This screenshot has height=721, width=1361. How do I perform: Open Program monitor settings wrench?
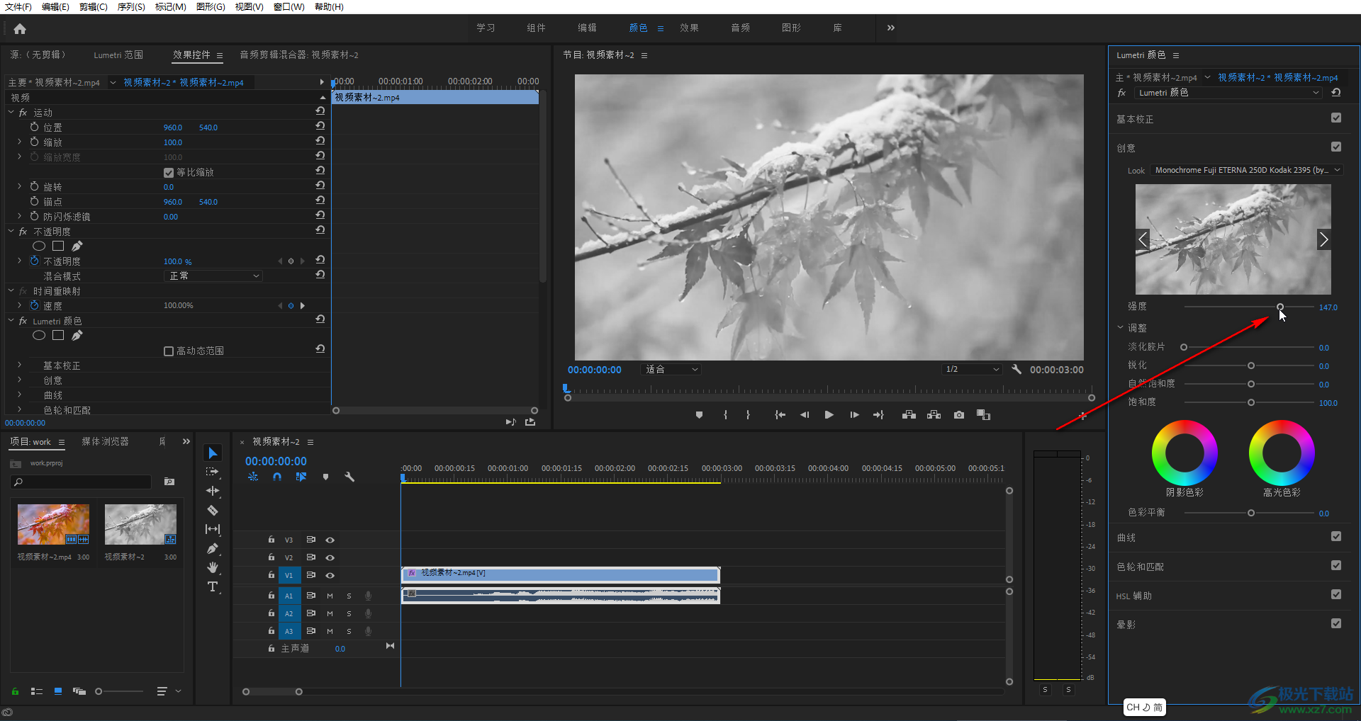pos(1016,370)
